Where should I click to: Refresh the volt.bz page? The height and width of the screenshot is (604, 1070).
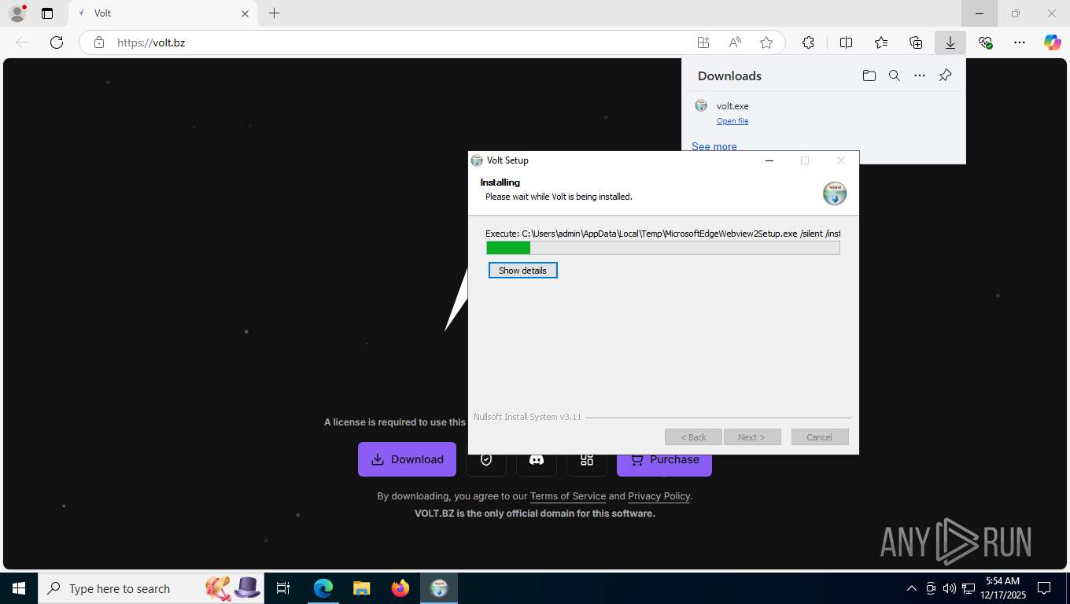pyautogui.click(x=57, y=42)
